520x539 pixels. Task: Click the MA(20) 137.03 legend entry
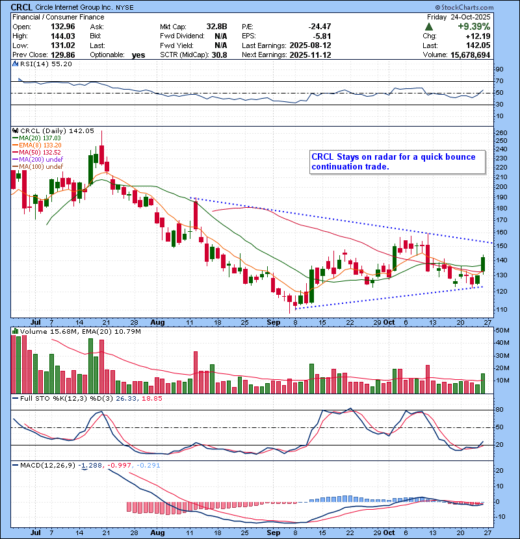click(x=36, y=138)
